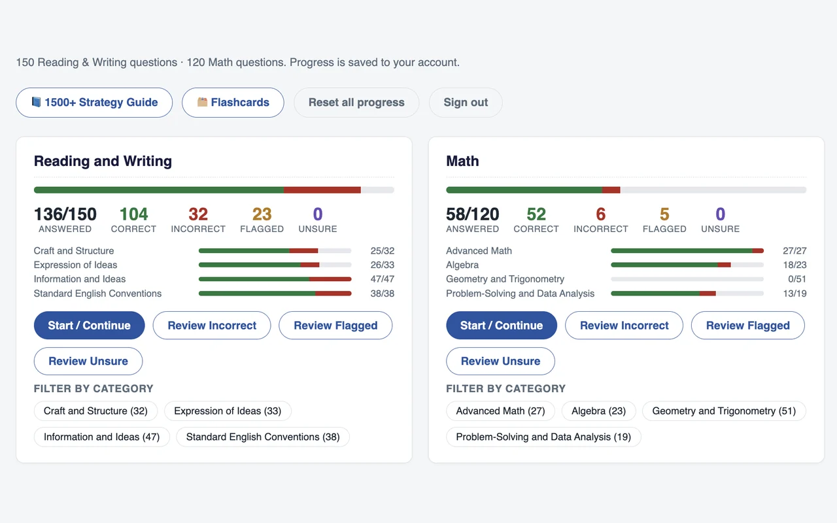This screenshot has width=837, height=523.
Task: Click the 25/32 Craft and Structure score
Action: 382,251
